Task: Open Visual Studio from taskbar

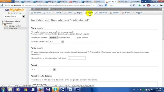Action: pyautogui.click(x=48, y=90)
